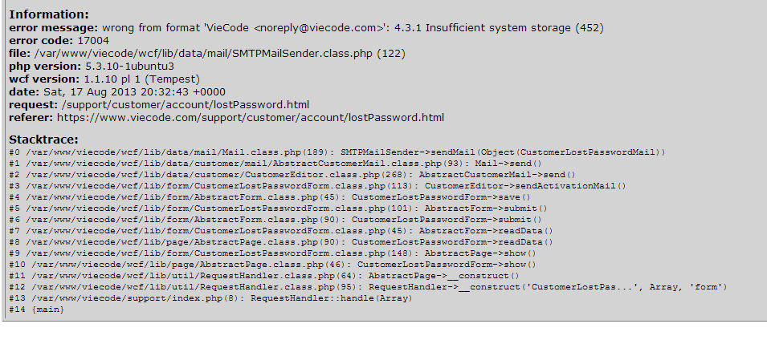
Task: Click the error message line about insufficient storage
Action: pyautogui.click(x=306, y=28)
